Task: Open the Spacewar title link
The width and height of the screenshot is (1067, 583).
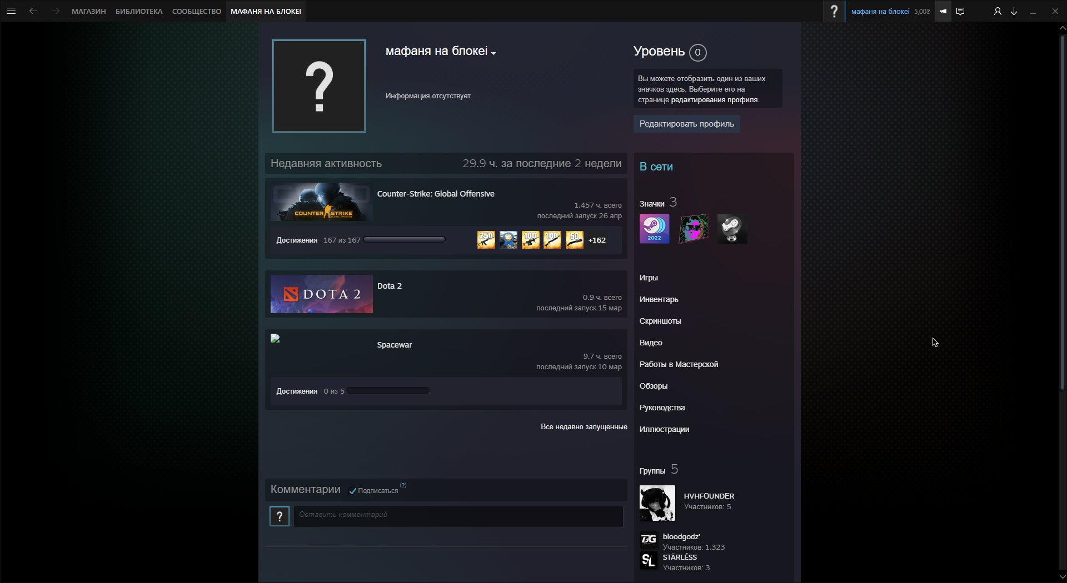Action: point(395,345)
